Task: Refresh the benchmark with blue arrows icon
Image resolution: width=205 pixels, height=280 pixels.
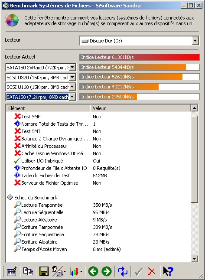Action: point(123,271)
